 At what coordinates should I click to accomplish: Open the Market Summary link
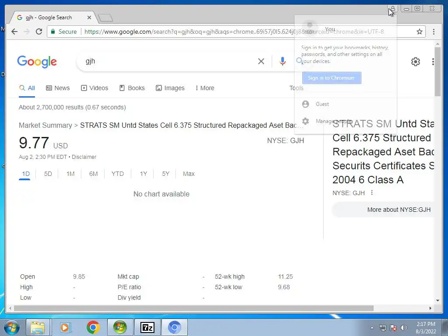click(45, 125)
